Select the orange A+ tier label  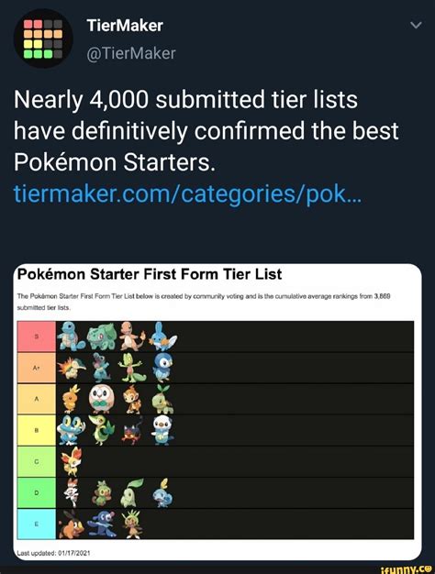coord(37,368)
